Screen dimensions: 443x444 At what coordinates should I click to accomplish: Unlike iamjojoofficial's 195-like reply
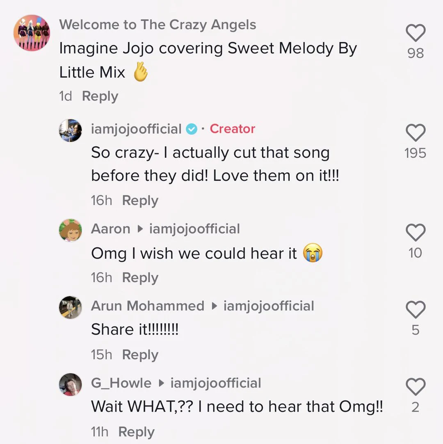[416, 133]
